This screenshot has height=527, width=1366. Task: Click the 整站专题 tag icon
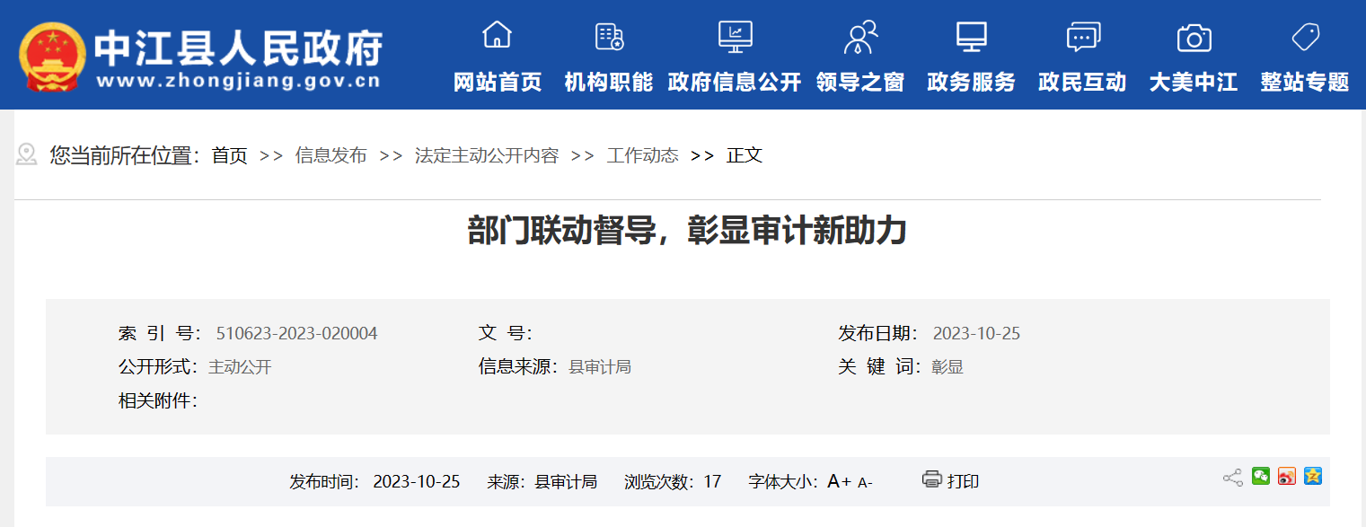tap(1304, 37)
